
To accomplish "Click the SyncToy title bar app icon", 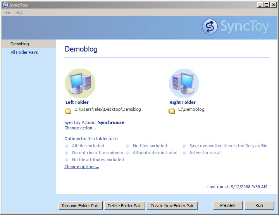I will click(5, 5).
